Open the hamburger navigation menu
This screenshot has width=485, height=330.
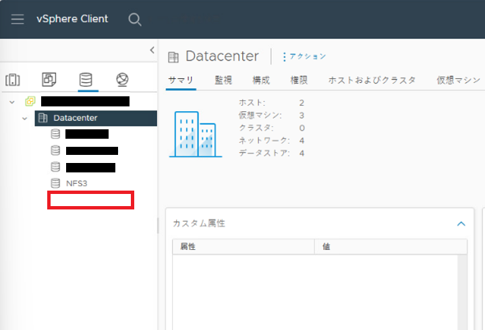coord(17,19)
